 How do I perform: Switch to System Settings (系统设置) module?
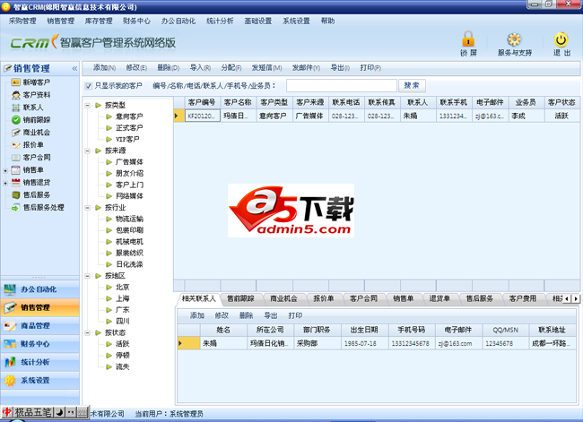39,381
